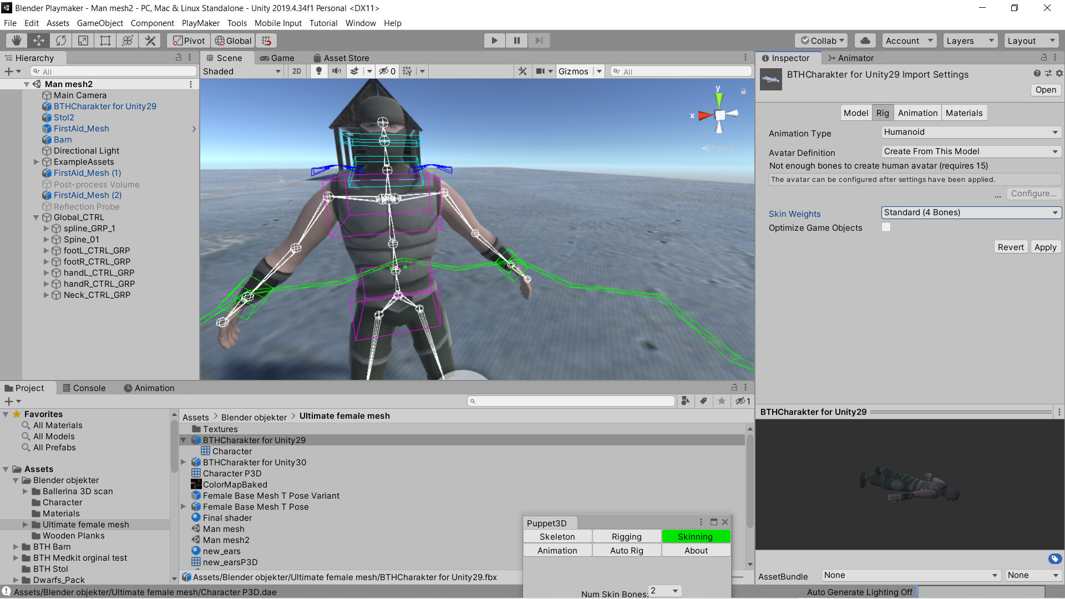Mute scene audio in the Scene view
1065x599 pixels.
click(x=337, y=71)
